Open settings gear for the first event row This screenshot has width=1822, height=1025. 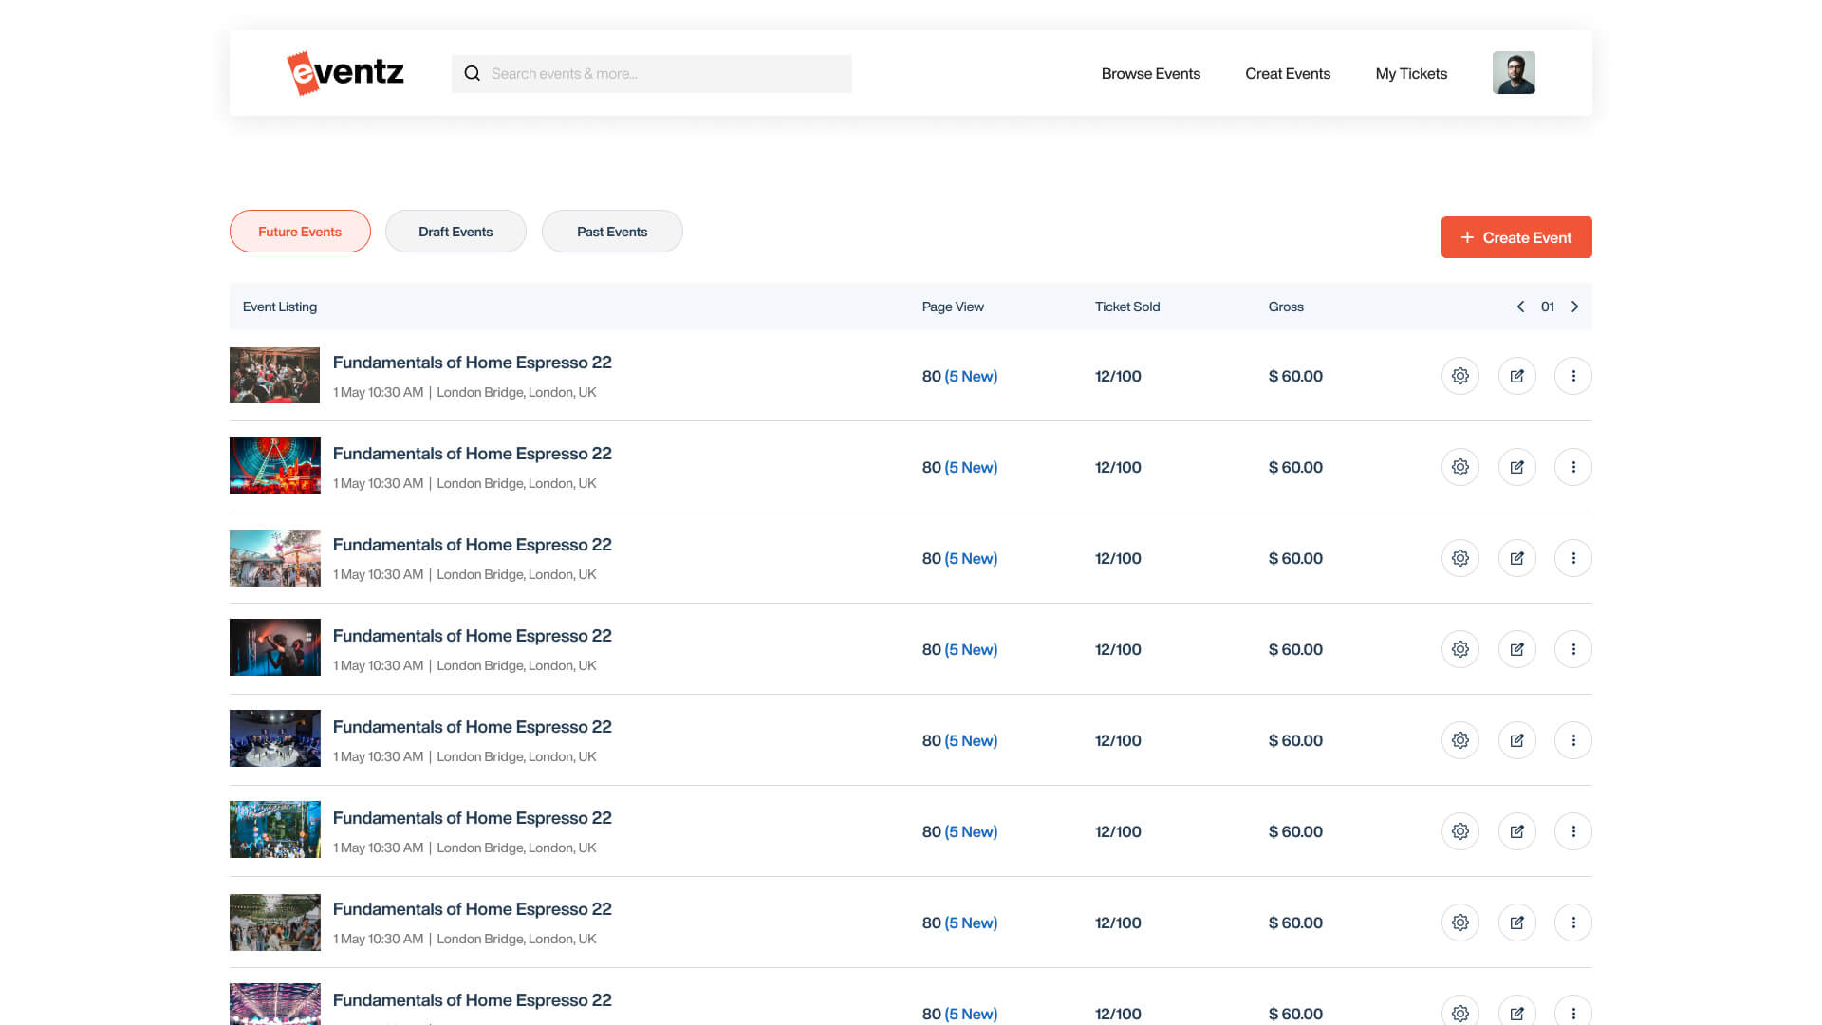tap(1459, 376)
